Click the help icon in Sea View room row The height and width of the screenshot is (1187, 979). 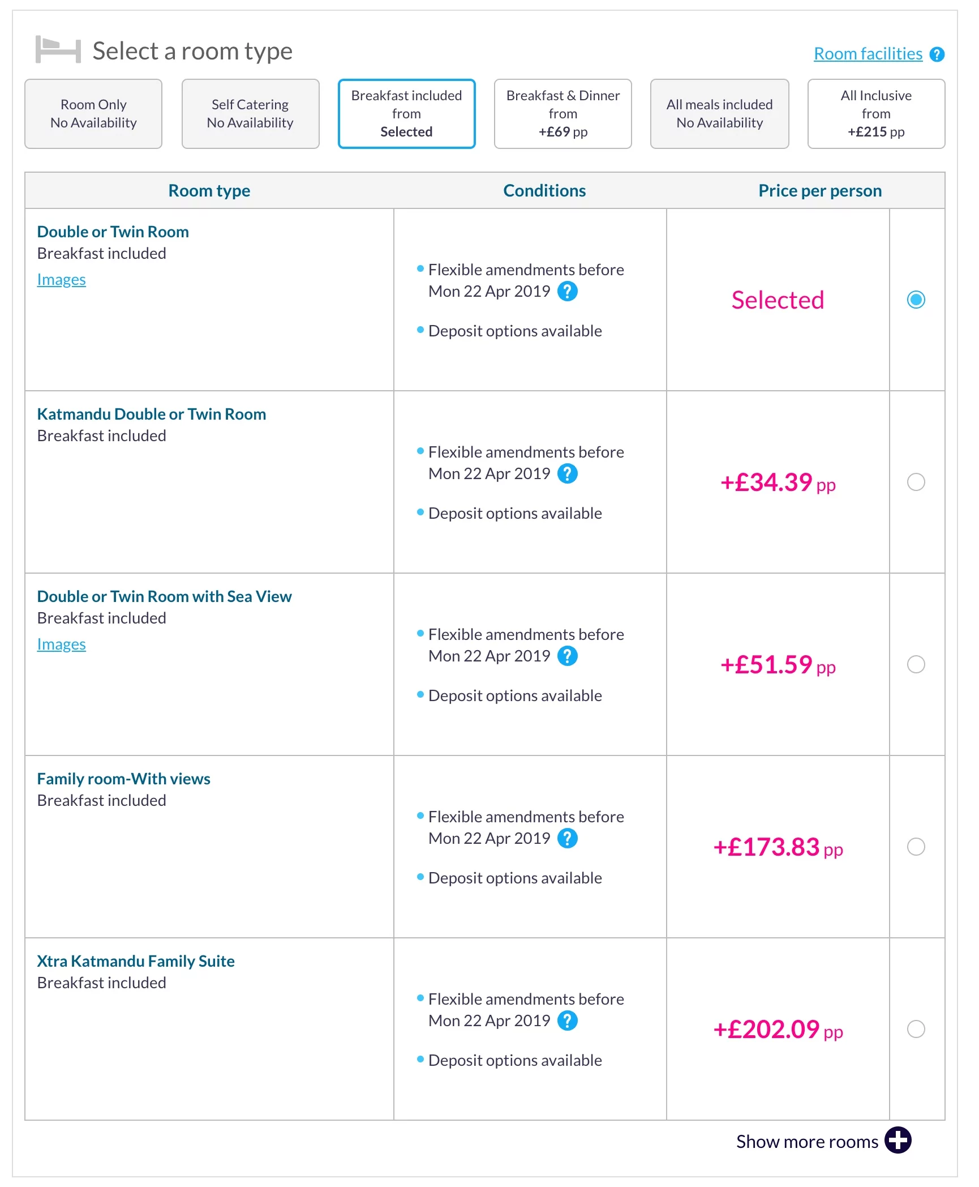coord(567,656)
